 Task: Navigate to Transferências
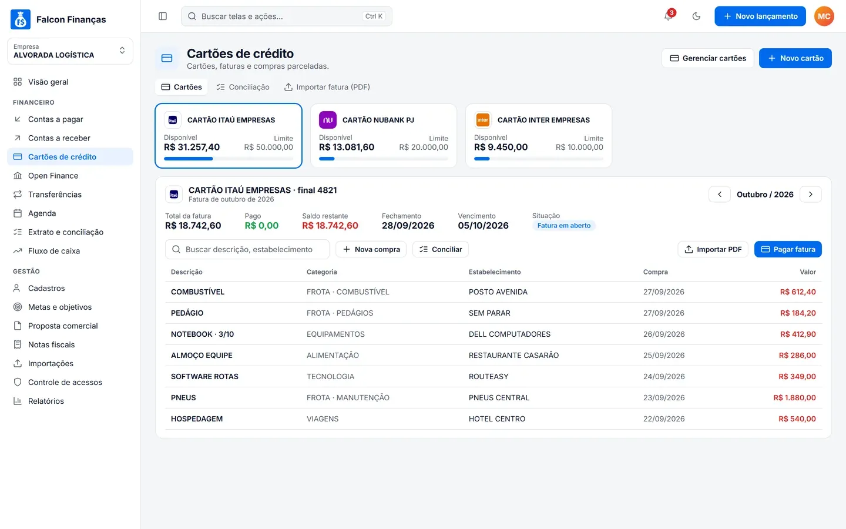point(70,195)
